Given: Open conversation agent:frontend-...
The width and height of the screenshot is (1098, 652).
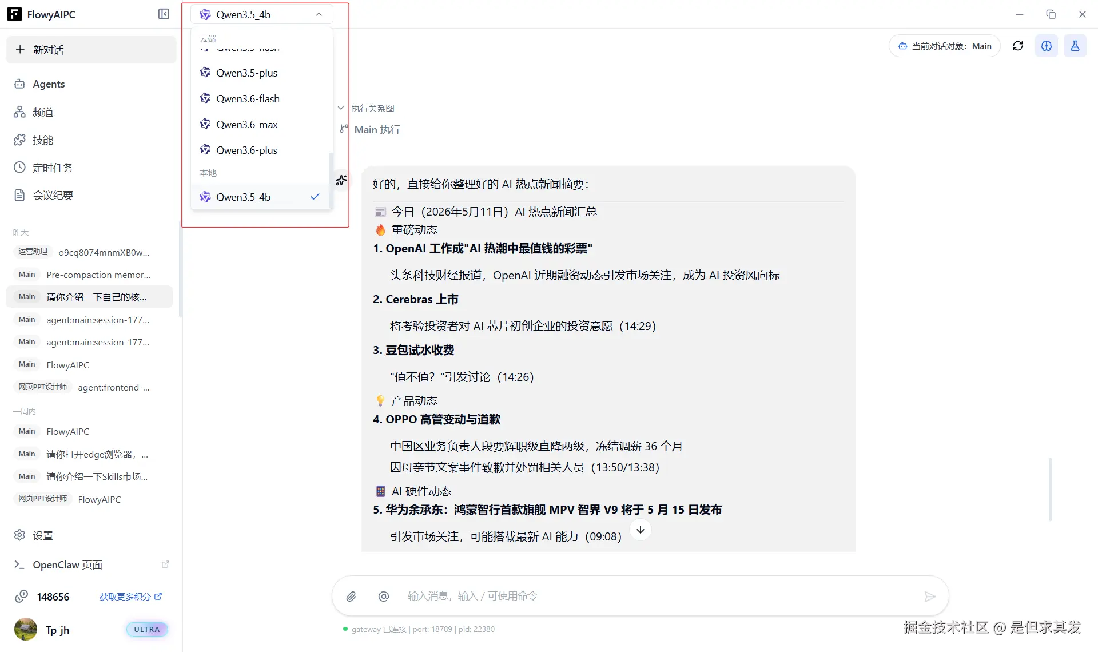Looking at the screenshot, I should pyautogui.click(x=89, y=387).
